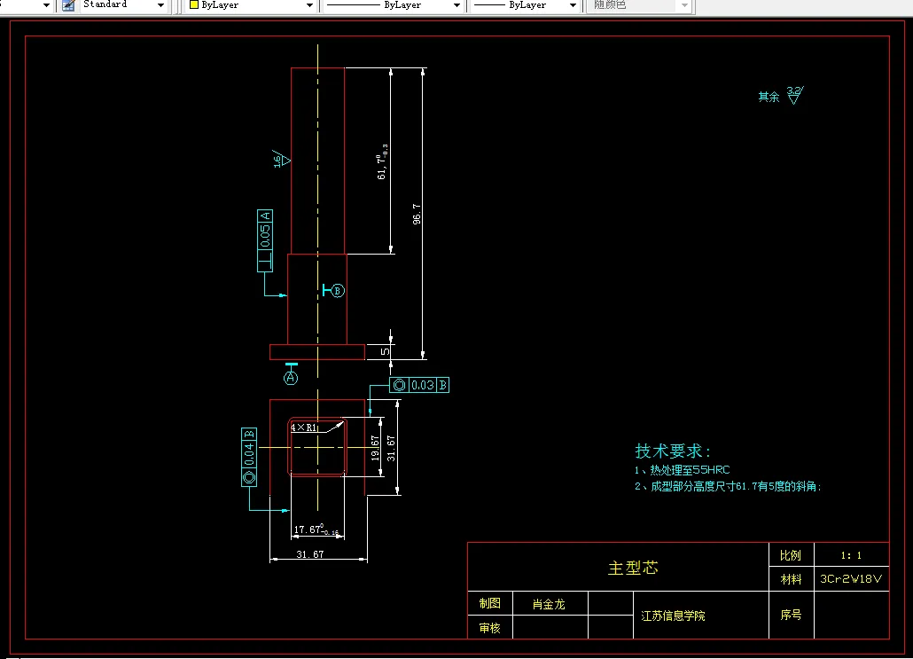913x659 pixels.
Task: Click the flange thickness dimension 5
Action: 385,351
